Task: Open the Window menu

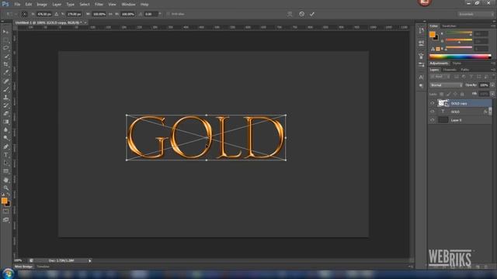Action: (128, 5)
